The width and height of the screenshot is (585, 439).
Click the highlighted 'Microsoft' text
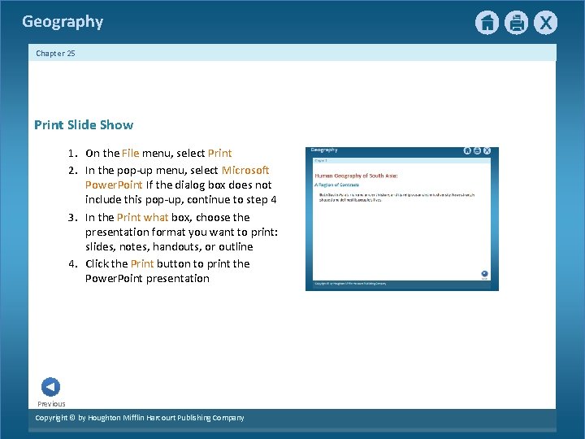(245, 170)
